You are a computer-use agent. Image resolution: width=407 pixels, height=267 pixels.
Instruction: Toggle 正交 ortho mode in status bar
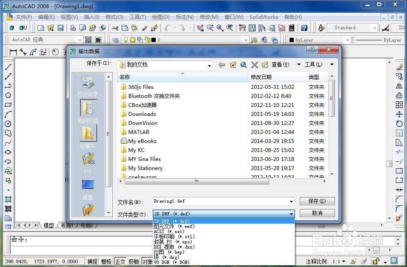point(120,261)
